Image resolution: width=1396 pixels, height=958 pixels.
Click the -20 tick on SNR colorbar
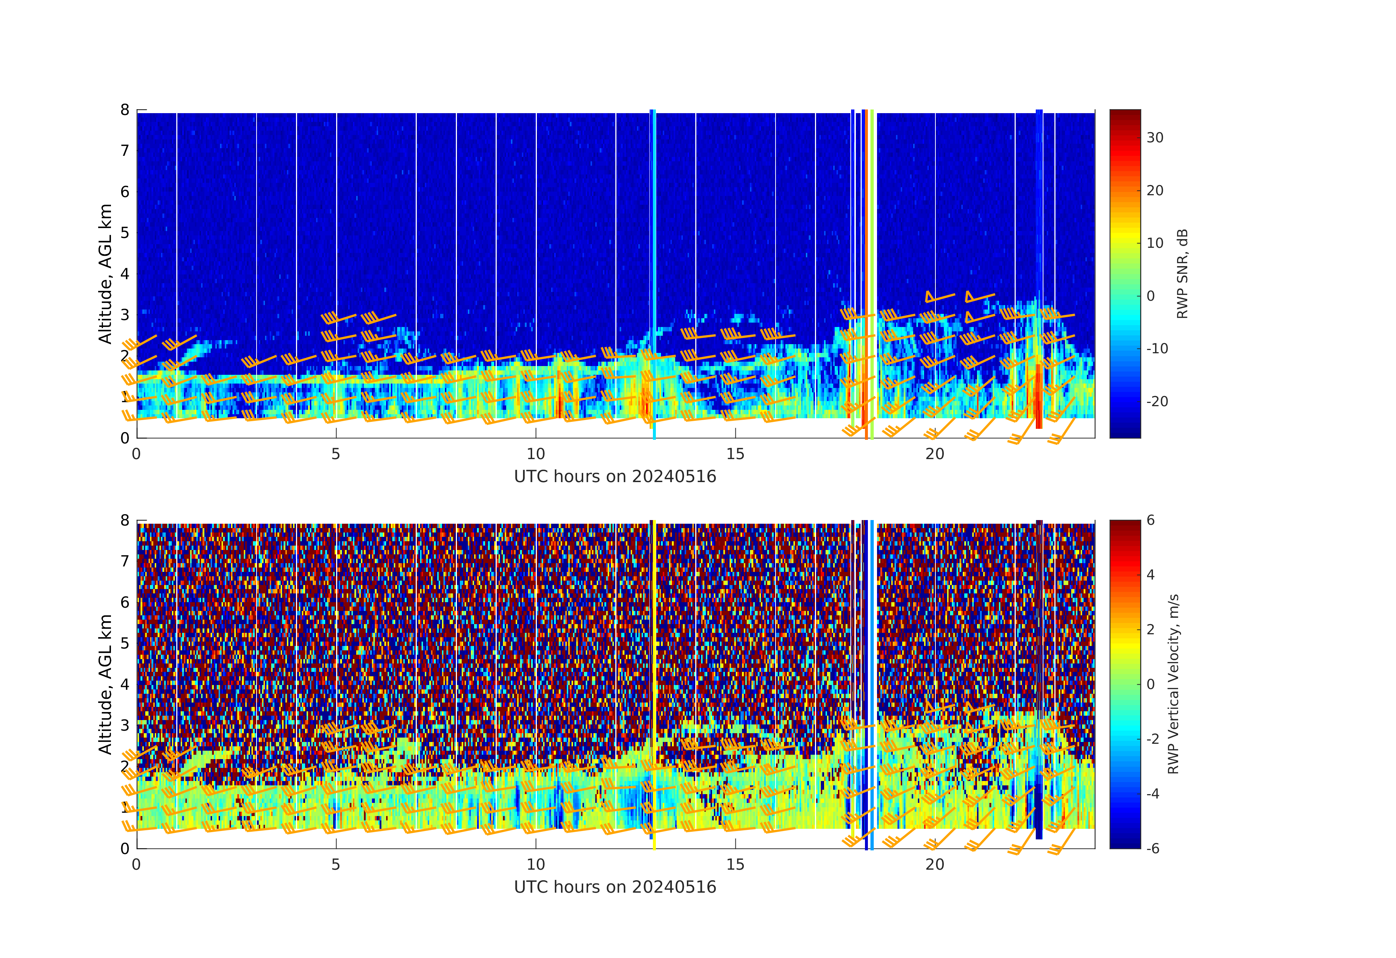coord(1157,401)
